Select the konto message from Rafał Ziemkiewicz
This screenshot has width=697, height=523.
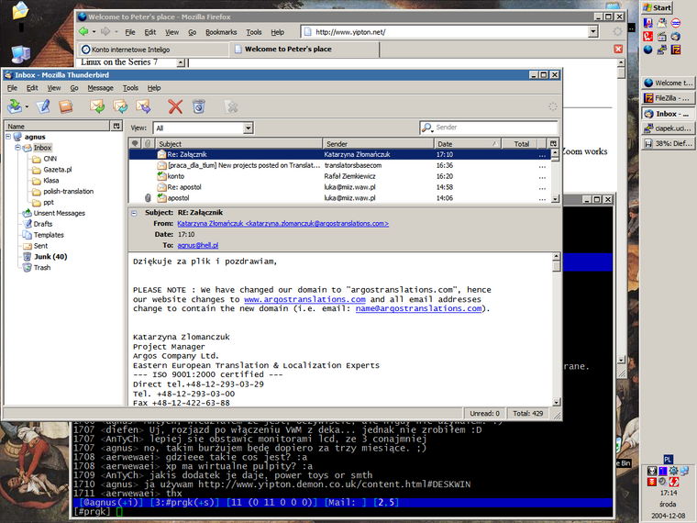pos(339,176)
